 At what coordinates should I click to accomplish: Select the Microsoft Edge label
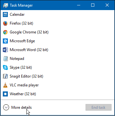coord(22,41)
